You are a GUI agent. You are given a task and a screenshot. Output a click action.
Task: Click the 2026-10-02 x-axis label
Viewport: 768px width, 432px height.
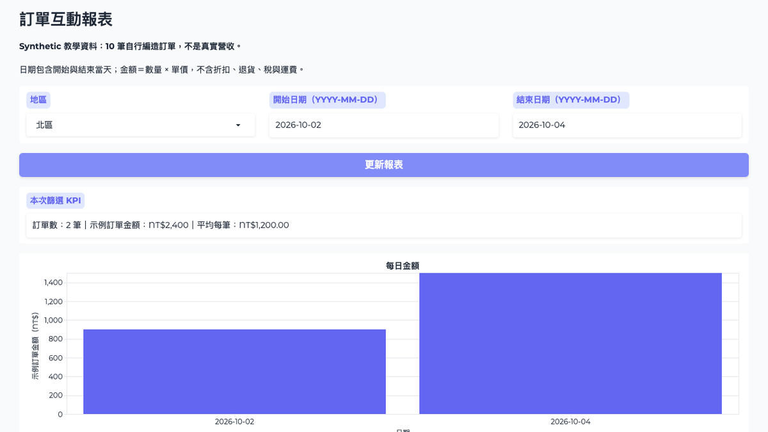pyautogui.click(x=234, y=422)
